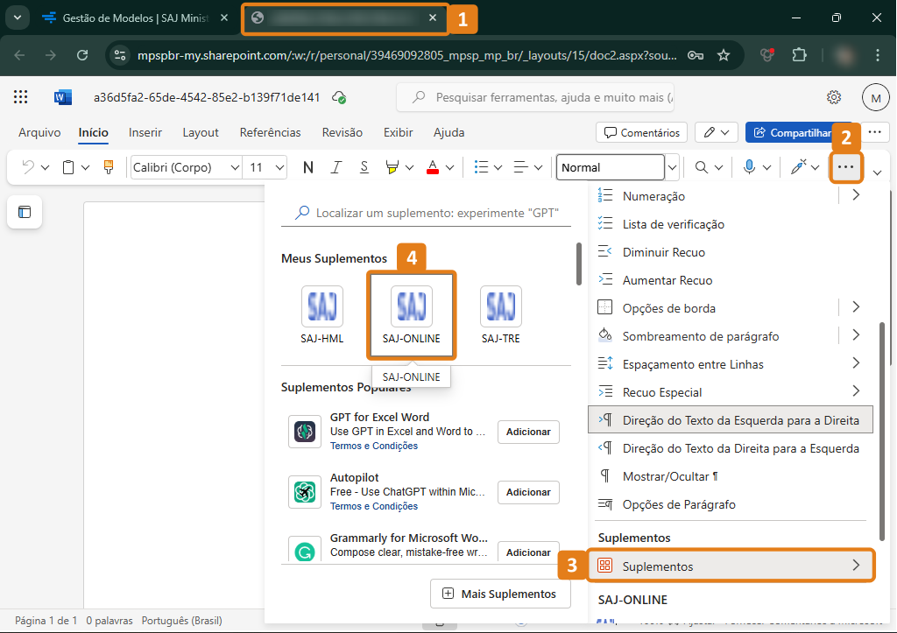Toggle strikethrough text formatting

pos(364,167)
